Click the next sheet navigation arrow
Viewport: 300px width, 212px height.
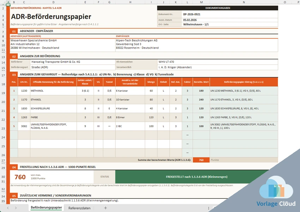(16, 208)
